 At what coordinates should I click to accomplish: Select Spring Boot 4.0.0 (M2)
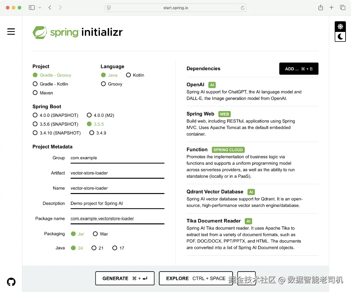point(101,115)
